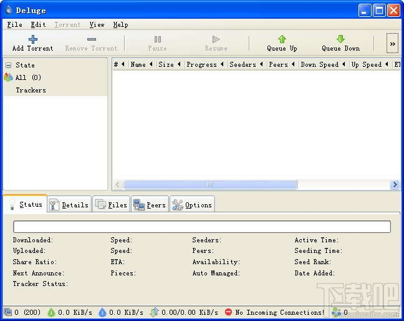The height and width of the screenshot is (321, 404).
Task: Open the Edit menu
Action: pyautogui.click(x=38, y=25)
